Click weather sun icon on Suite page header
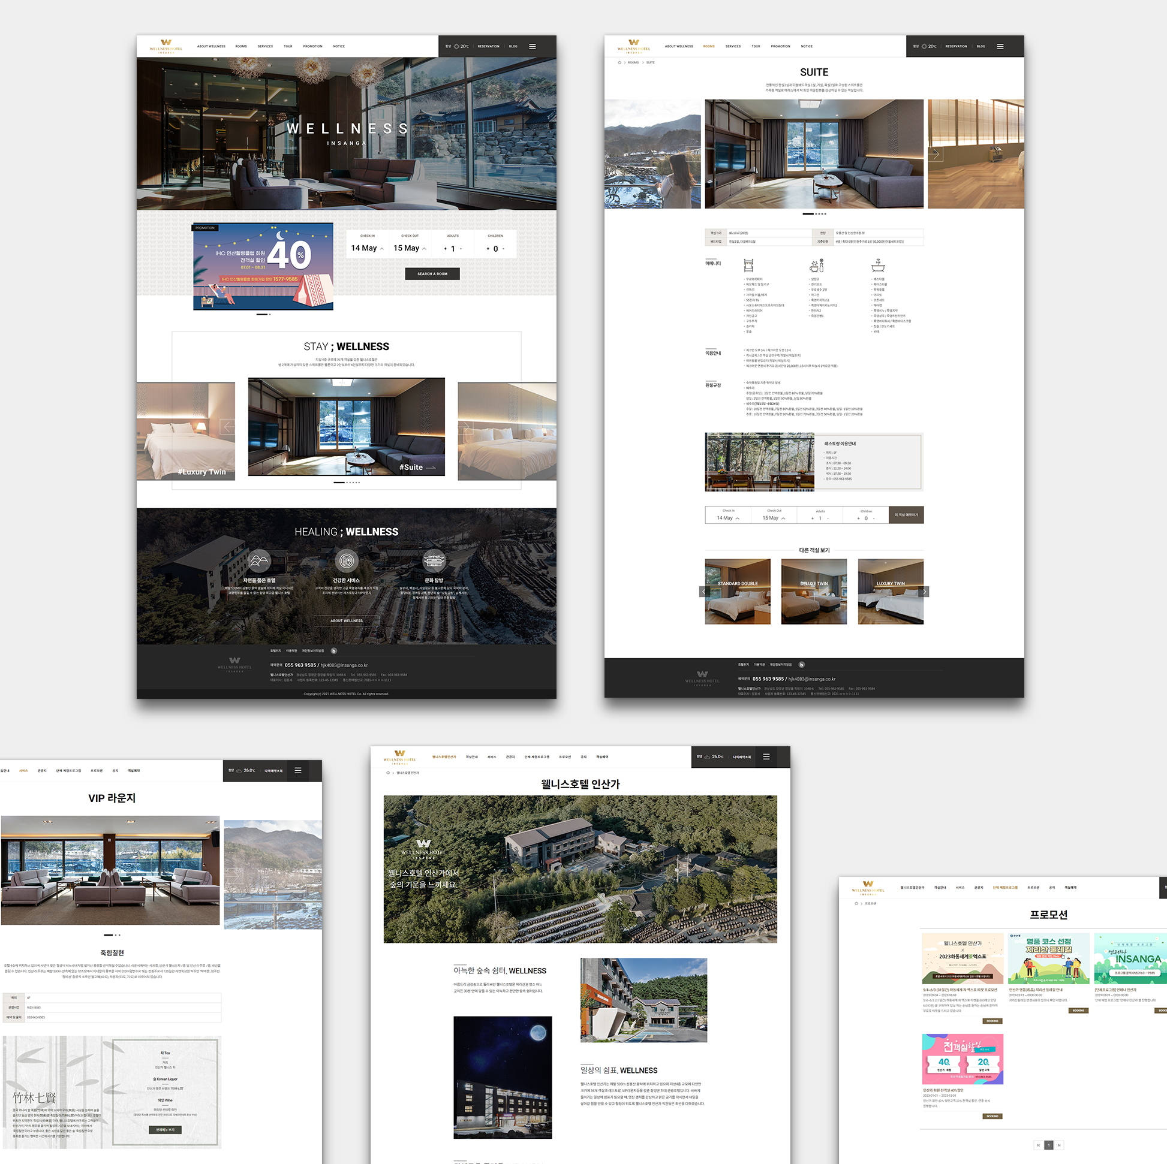This screenshot has height=1164, width=1167. tap(924, 47)
